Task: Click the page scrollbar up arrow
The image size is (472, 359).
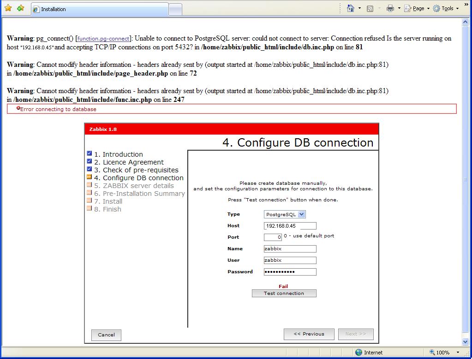Action: tap(465, 22)
